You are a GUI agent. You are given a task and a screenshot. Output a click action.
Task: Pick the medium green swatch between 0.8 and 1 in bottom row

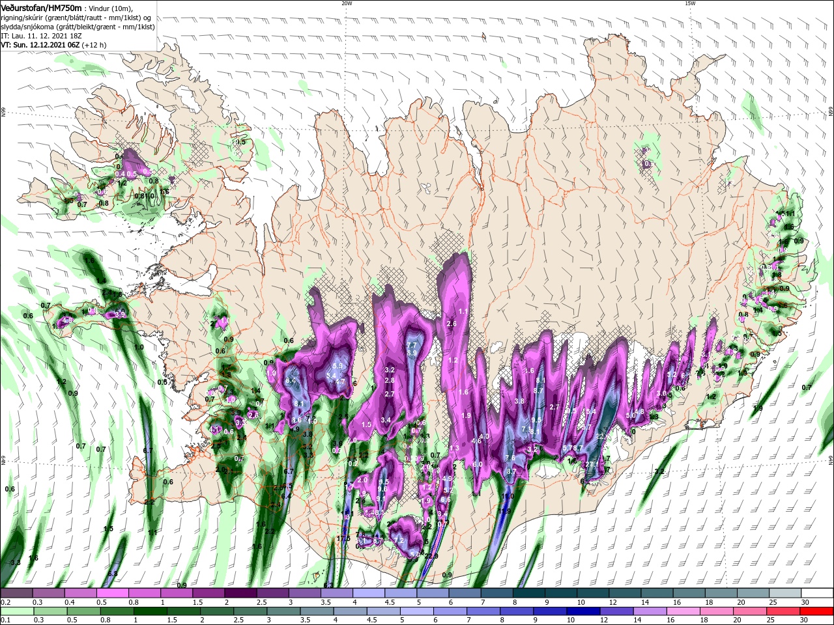tap(116, 611)
